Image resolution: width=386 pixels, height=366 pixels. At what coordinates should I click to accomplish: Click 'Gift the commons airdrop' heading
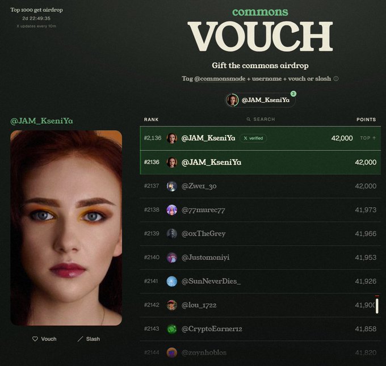coord(260,65)
